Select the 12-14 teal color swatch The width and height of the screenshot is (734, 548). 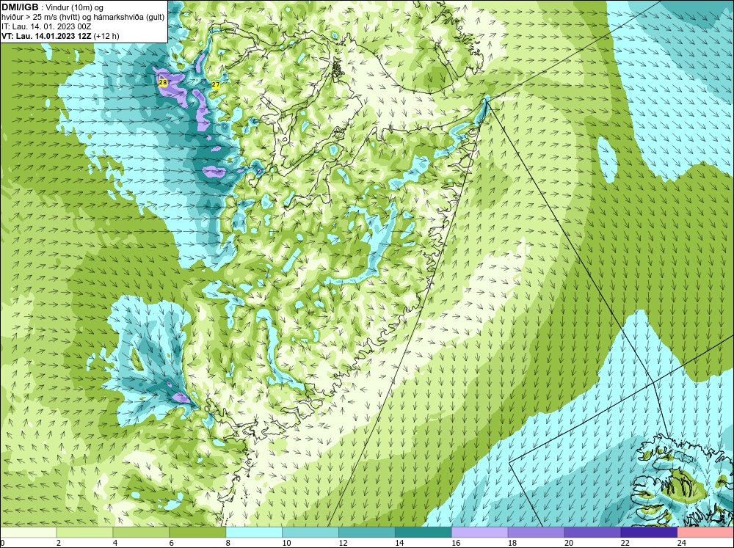click(x=366, y=533)
